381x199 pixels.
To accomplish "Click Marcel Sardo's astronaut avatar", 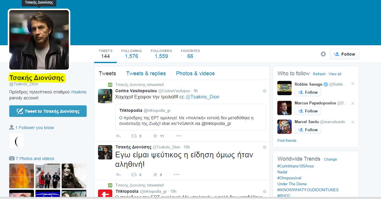I will pyautogui.click(x=284, y=126).
